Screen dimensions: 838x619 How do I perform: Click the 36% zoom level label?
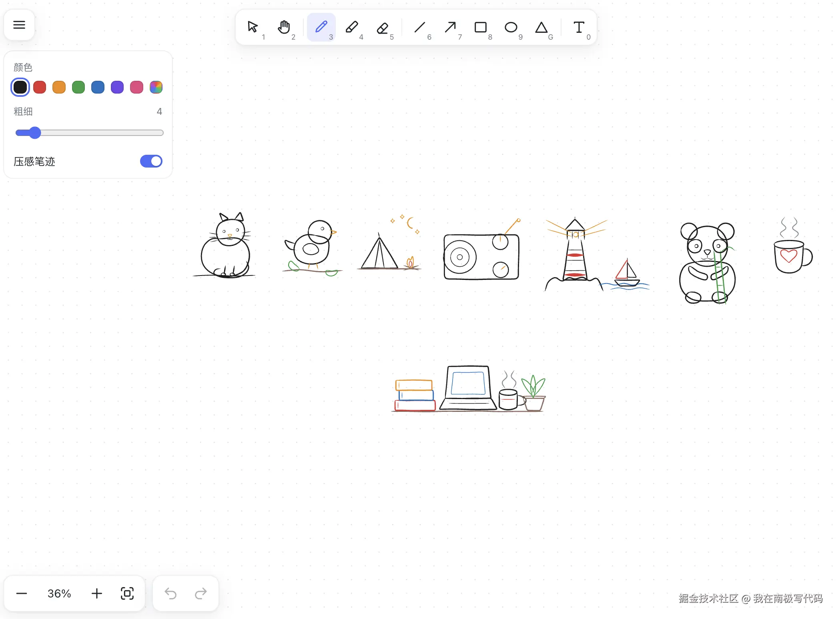tap(59, 593)
